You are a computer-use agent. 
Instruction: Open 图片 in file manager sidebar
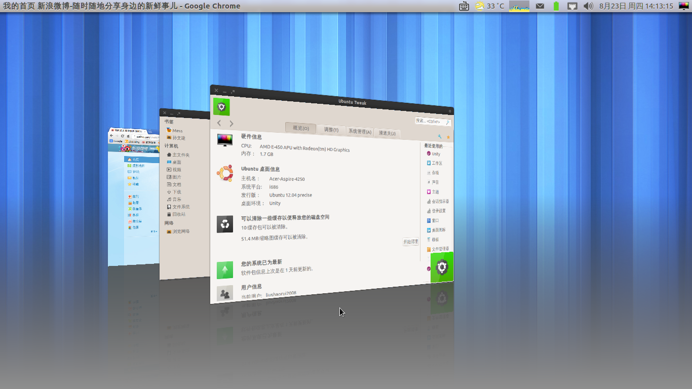tap(174, 177)
